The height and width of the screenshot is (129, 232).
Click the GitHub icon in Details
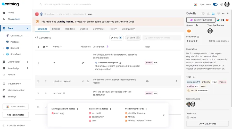(x=223, y=20)
